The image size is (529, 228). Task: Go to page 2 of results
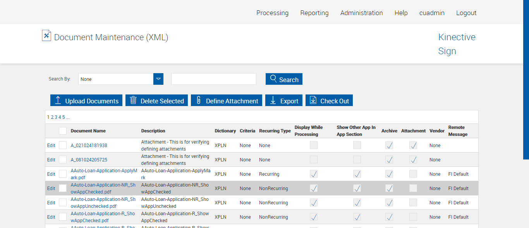pos(52,117)
